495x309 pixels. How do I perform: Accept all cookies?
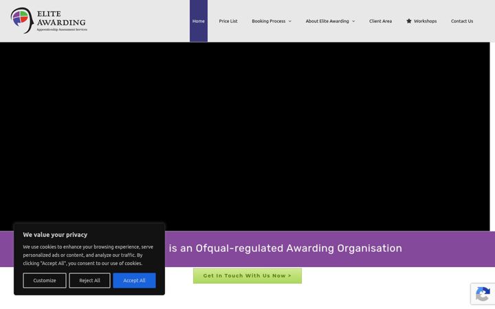point(135,280)
